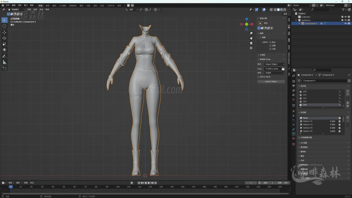
Task: Activate the Annotate pencil tool
Action: tap(4, 56)
